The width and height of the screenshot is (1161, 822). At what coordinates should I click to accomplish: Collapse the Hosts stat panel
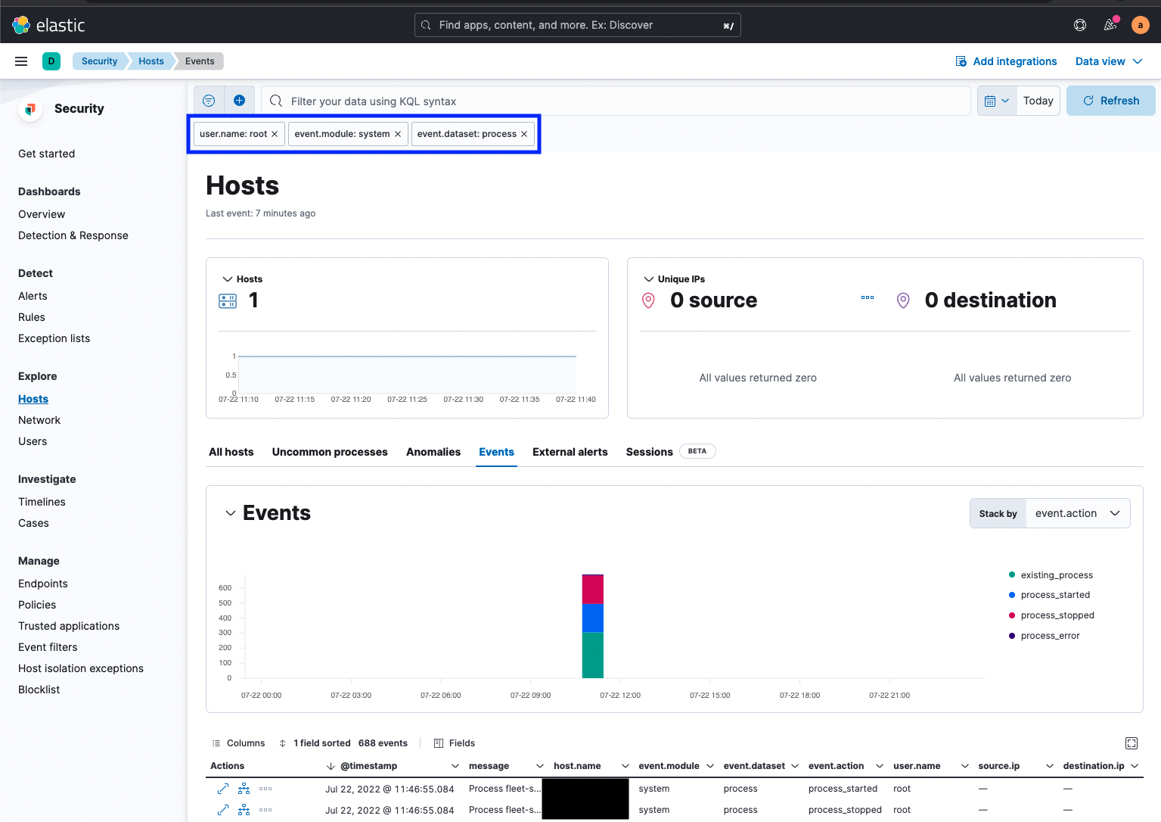pyautogui.click(x=228, y=279)
